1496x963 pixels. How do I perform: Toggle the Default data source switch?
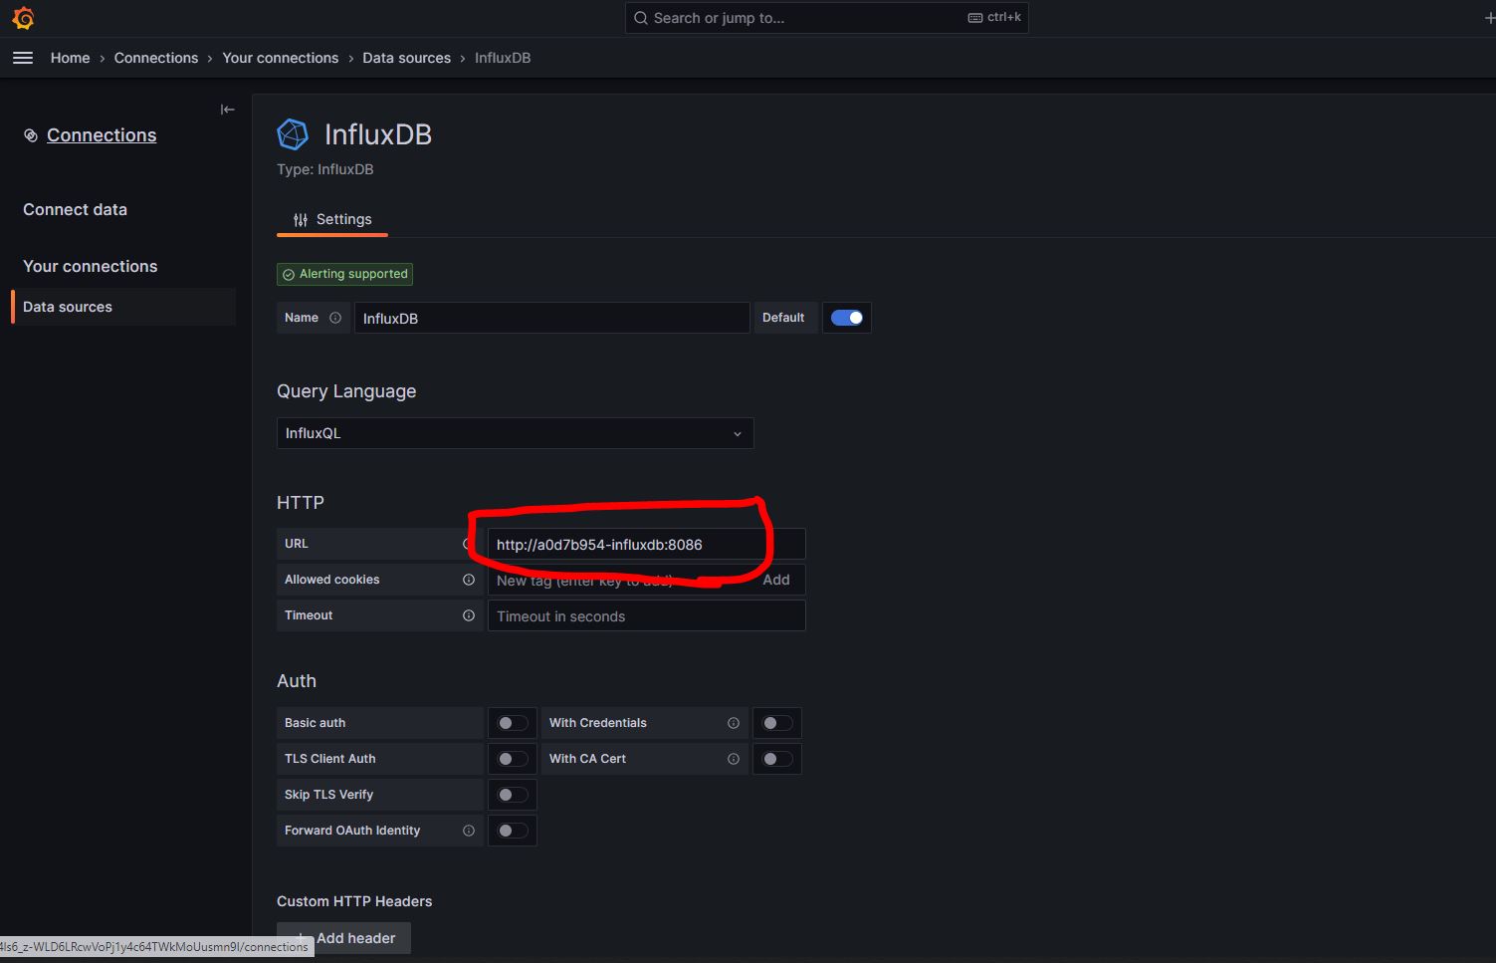pyautogui.click(x=847, y=318)
